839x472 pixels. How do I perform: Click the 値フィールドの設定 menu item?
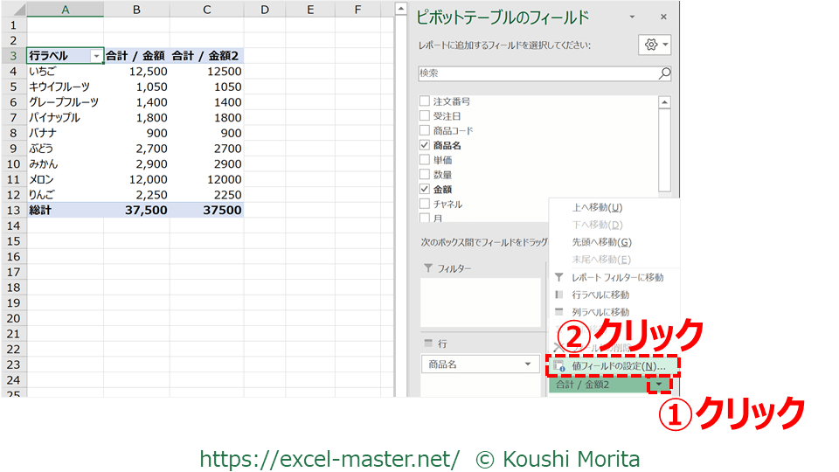618,365
